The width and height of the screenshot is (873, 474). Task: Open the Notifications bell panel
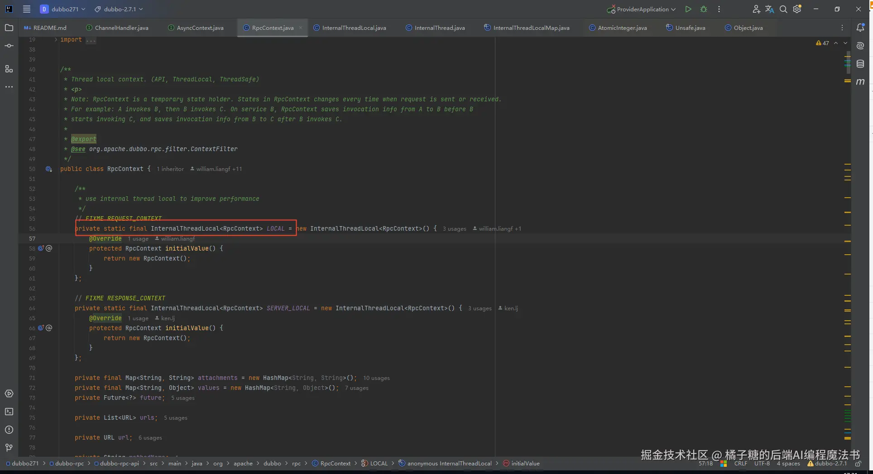(x=860, y=28)
